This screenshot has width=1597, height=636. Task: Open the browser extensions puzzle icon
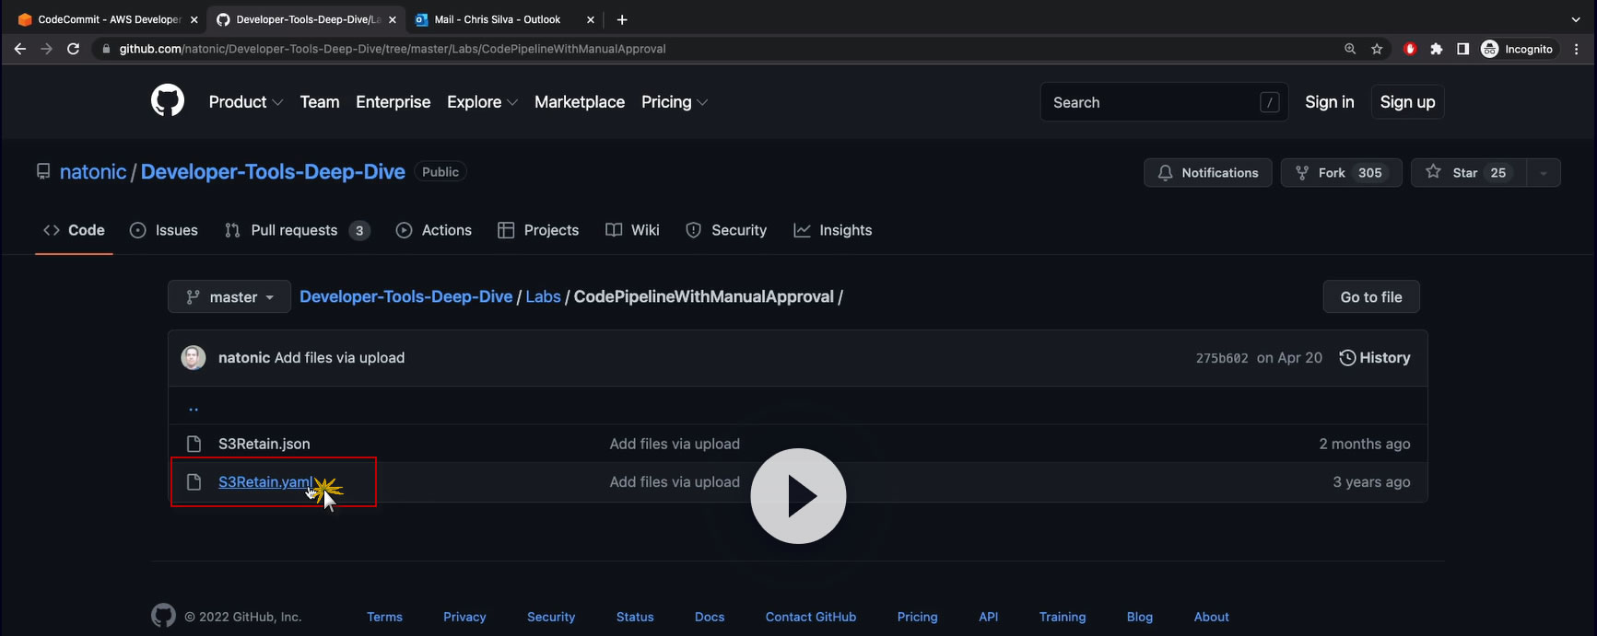tap(1436, 49)
